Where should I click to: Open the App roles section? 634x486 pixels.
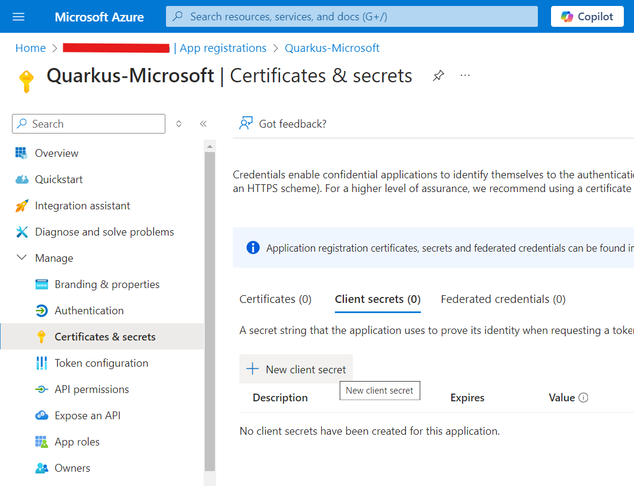[76, 441]
